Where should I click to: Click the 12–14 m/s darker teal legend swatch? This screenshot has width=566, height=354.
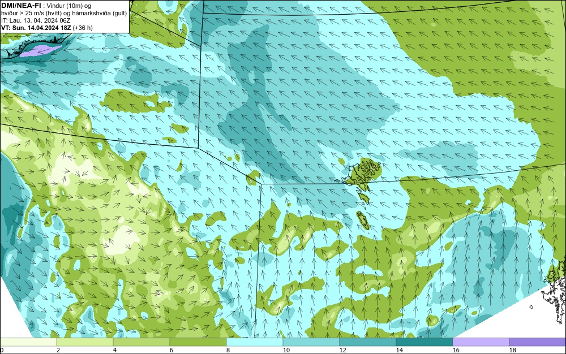tap(368, 342)
